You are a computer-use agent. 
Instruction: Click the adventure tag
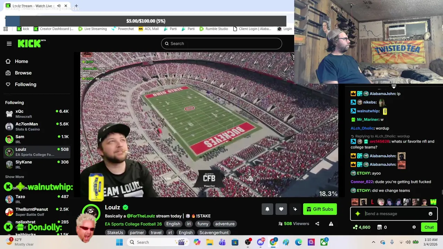pos(225,224)
